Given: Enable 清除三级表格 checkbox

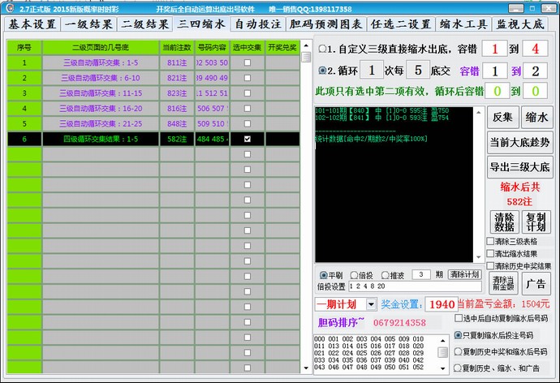Looking at the screenshot, I should click(490, 241).
